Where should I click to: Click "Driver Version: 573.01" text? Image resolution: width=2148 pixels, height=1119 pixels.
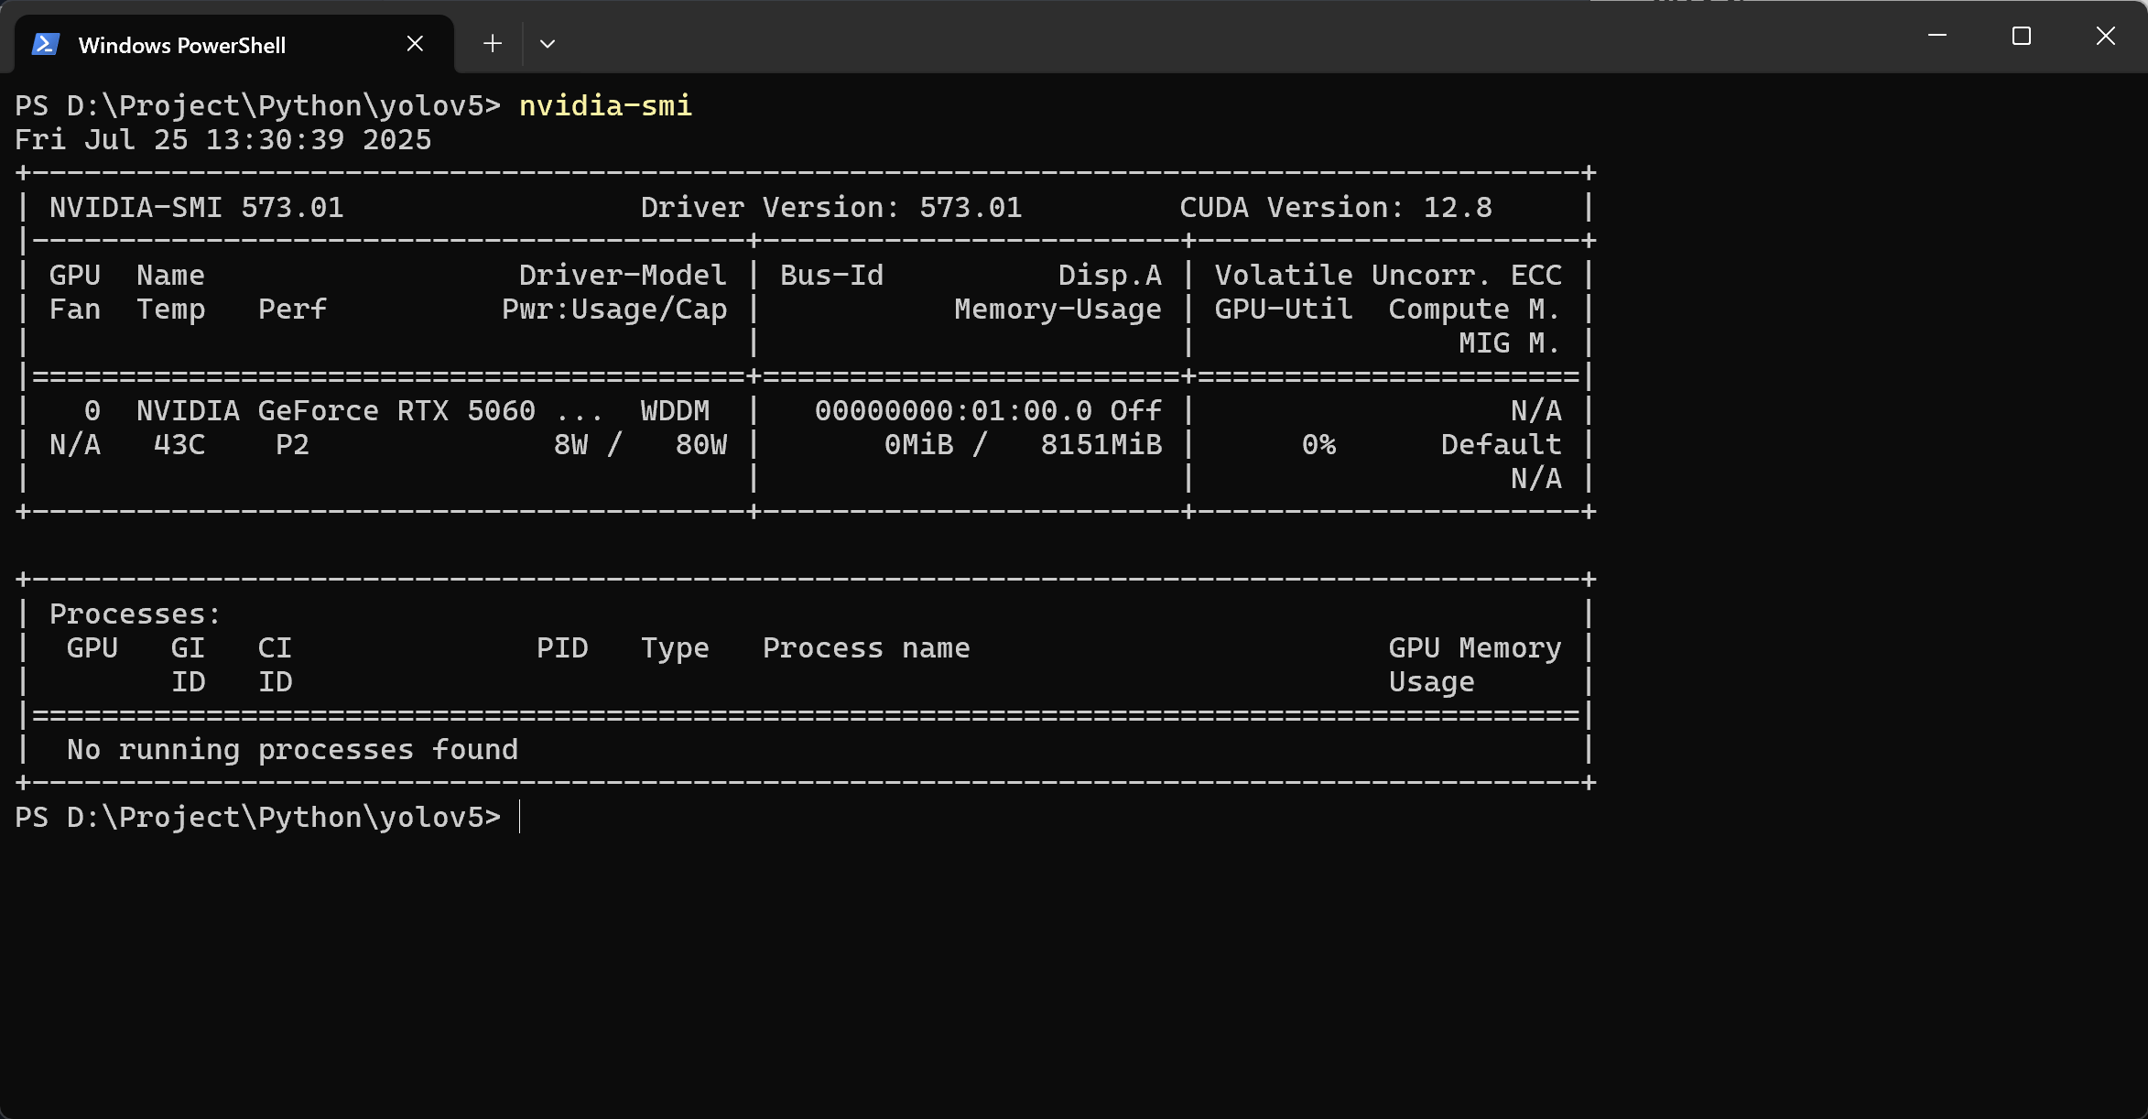(x=831, y=208)
